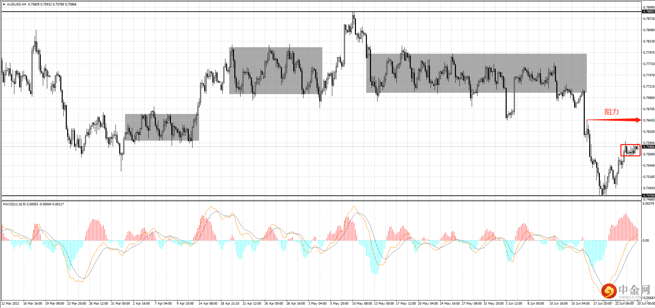Image resolution: width=655 pixels, height=308 pixels.
Task: Click the MACD zero level label 0.00
Action: coord(646,241)
